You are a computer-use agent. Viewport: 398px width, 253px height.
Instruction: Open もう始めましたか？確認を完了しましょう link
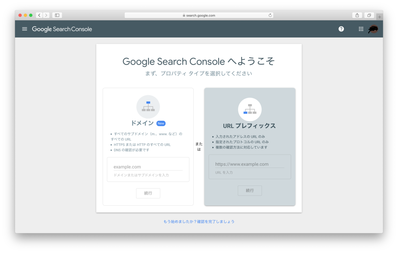(x=199, y=221)
